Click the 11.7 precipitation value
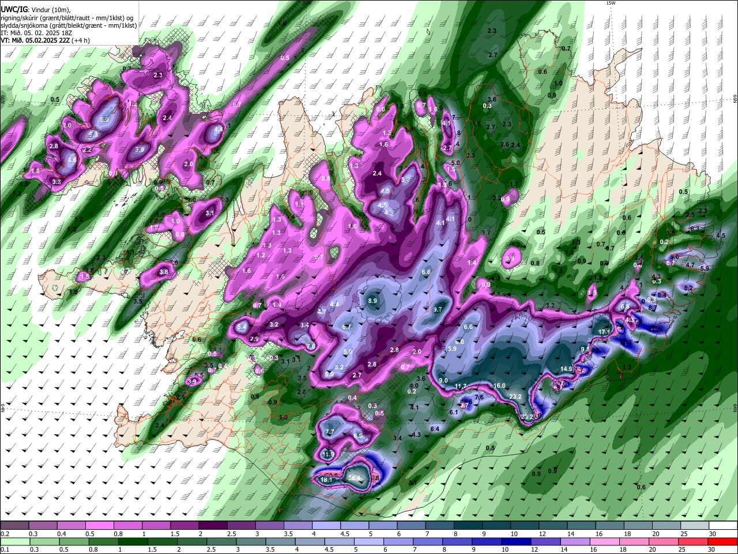This screenshot has width=738, height=554. [461, 387]
